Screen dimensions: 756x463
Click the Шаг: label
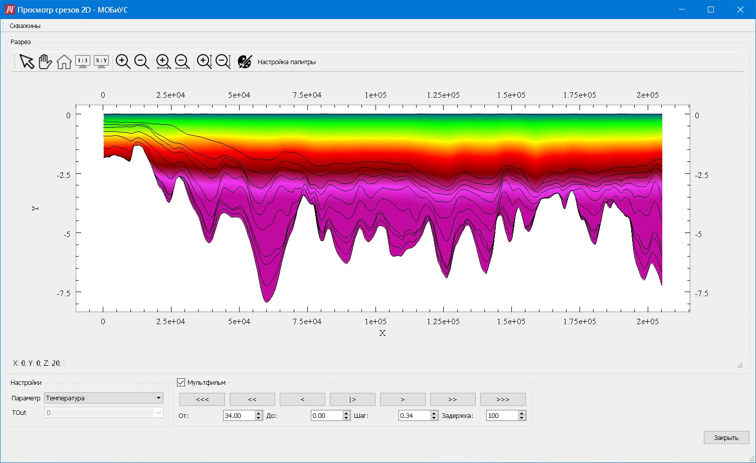pyautogui.click(x=361, y=415)
